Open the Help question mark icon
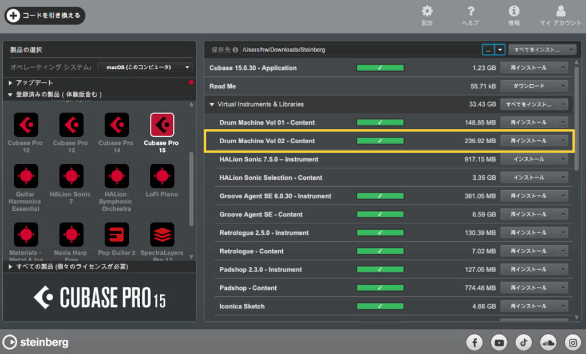The height and width of the screenshot is (354, 586). coord(471,11)
